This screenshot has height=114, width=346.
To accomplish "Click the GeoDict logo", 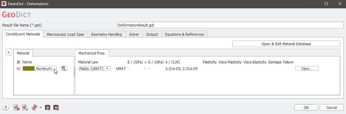I will tap(16, 15).
